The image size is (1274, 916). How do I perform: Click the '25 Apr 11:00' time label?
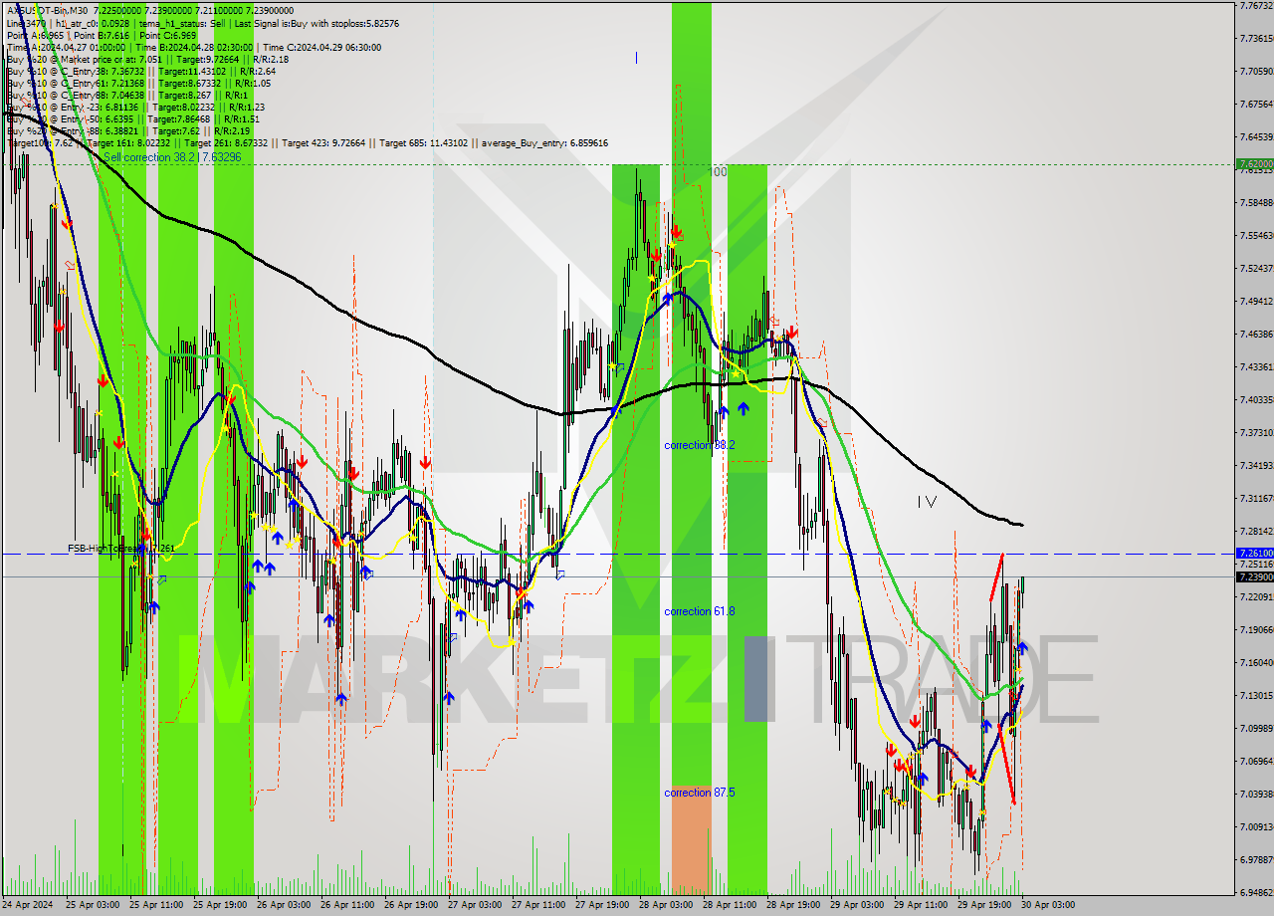click(155, 905)
